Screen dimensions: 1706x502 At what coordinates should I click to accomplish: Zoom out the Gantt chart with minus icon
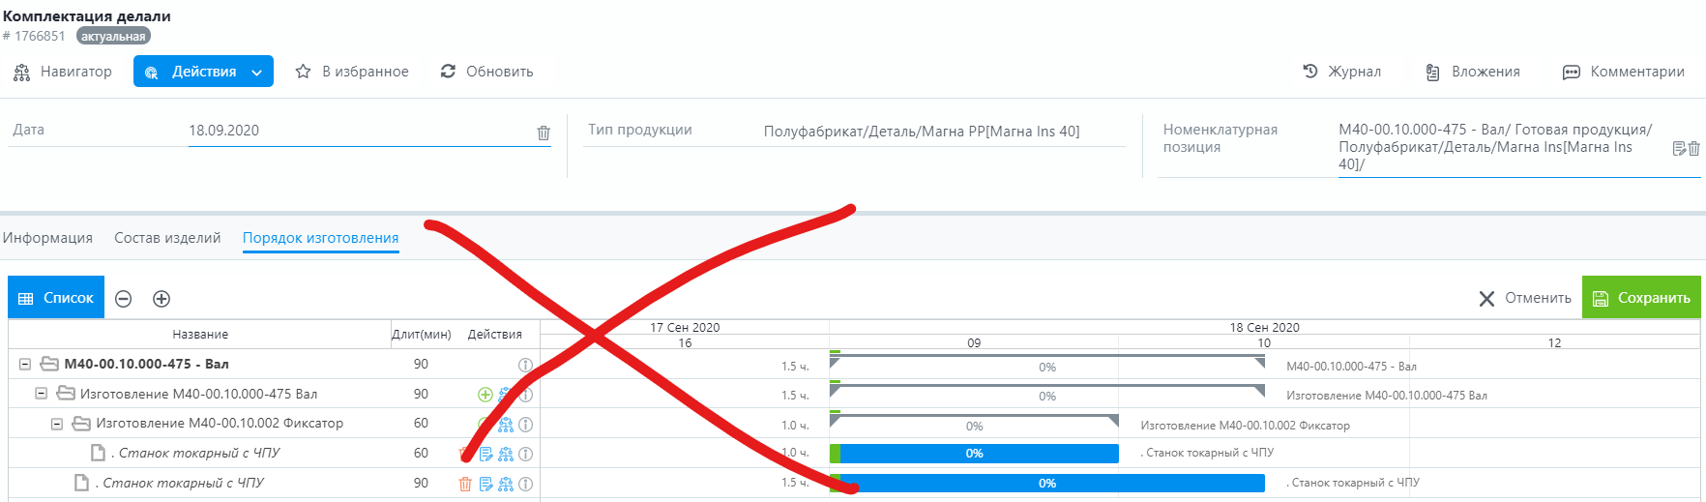coord(124,299)
